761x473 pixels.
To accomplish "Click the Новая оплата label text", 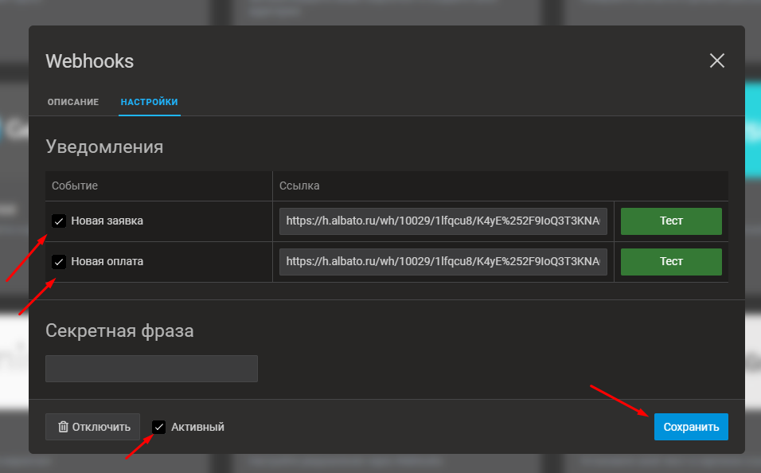I will [x=107, y=260].
